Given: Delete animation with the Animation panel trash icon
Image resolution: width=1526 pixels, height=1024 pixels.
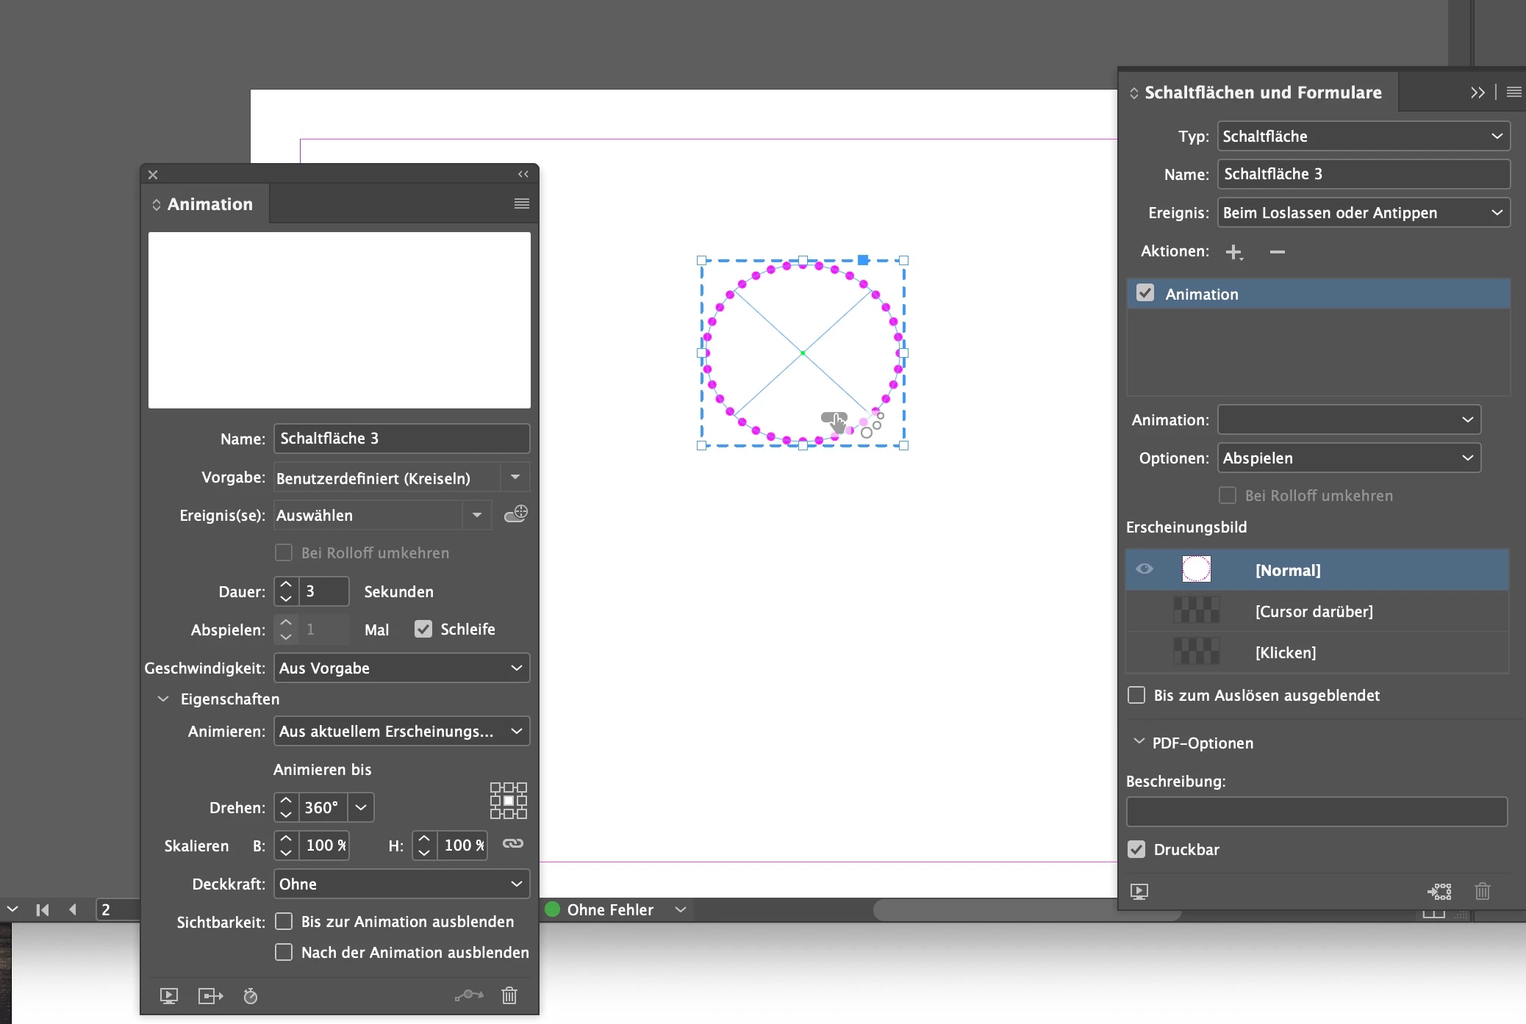Looking at the screenshot, I should [x=509, y=995].
